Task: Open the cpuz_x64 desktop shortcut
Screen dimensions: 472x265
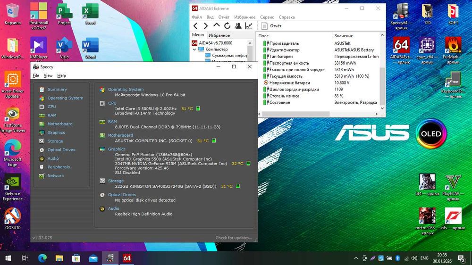Action: tap(427, 50)
